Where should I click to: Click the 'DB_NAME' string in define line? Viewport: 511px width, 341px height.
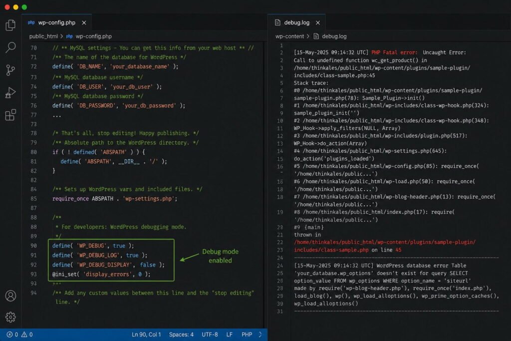[x=90, y=66]
